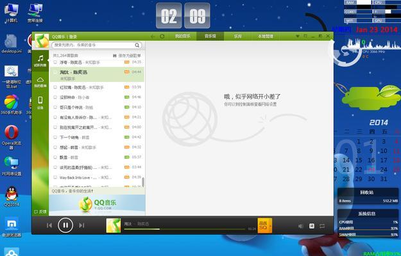Click the orange badge on Way Back Into Love row
The image size is (401, 256).
(127, 177)
